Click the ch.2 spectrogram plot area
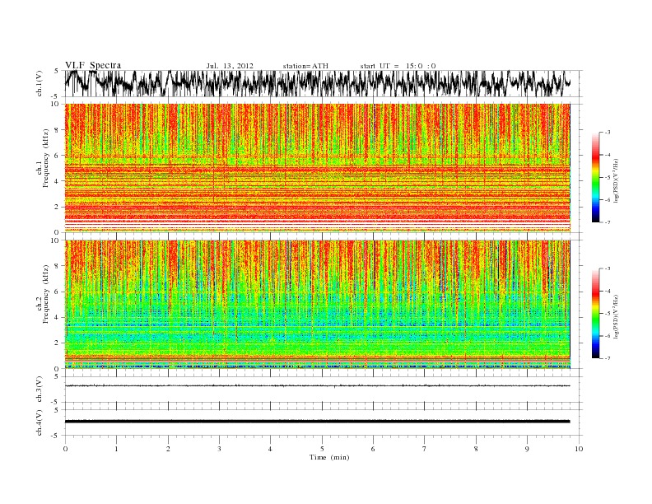Viewport: 652px width, 504px height. coord(318,305)
